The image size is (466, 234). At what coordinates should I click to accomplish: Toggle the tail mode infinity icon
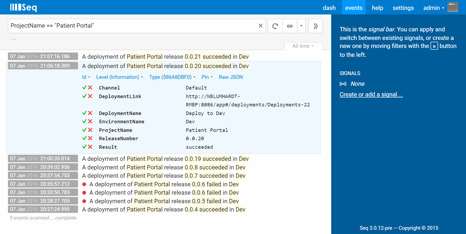coord(290,26)
